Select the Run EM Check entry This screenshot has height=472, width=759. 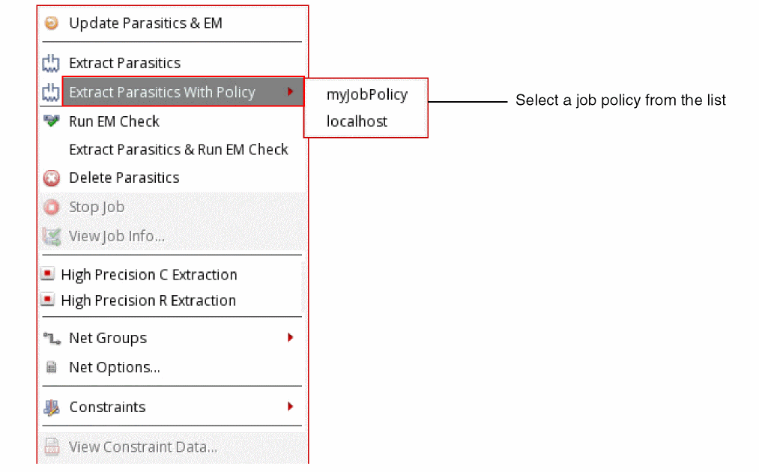tap(114, 121)
